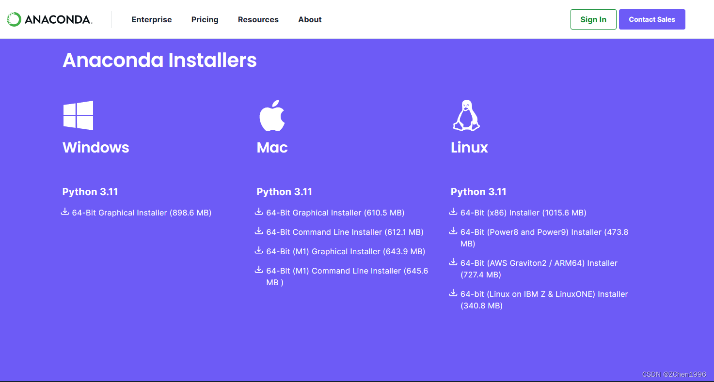
Task: Download Windows 64-Bit Graphical Installer (898.6 MB)
Action: tap(142, 213)
